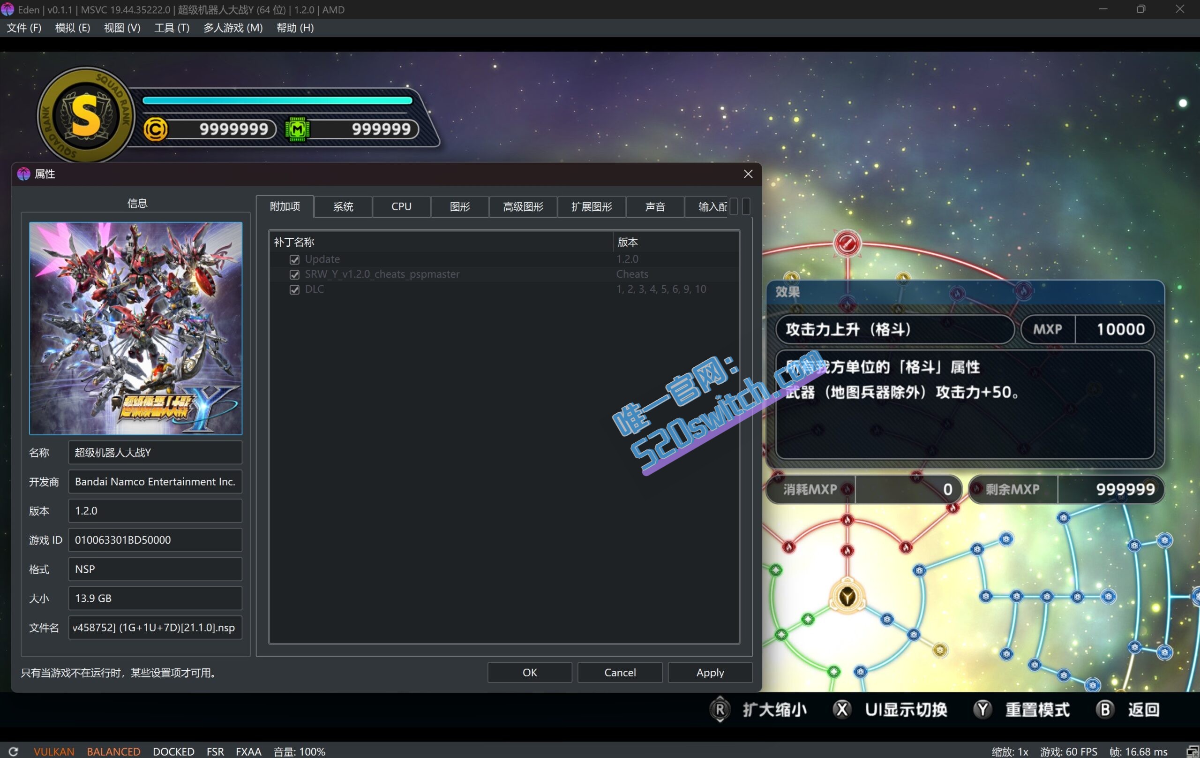This screenshot has width=1200, height=758.
Task: Open the 图形 tab
Action: 460,206
